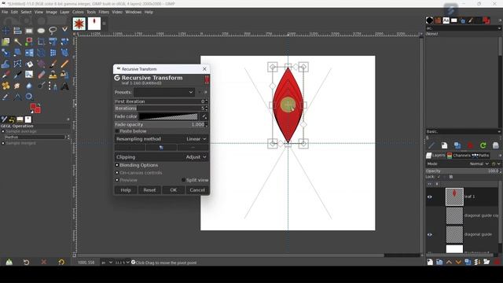Delete the selected layer

[x=497, y=262]
